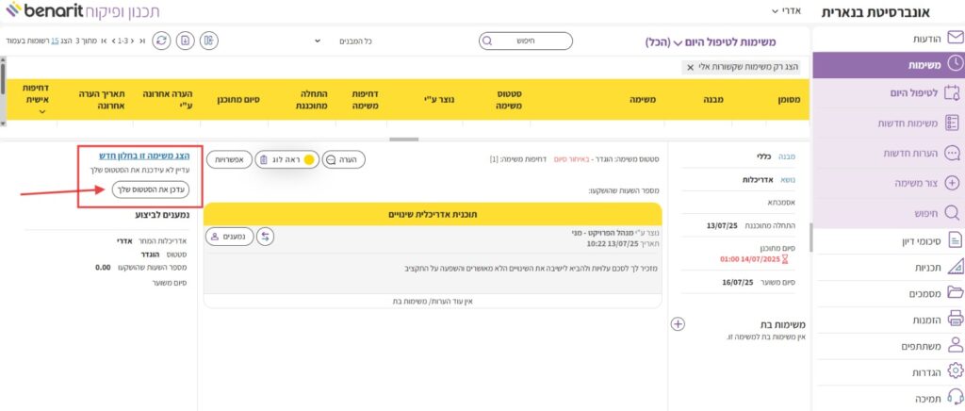Image resolution: width=965 pixels, height=411 pixels.
Task: Click the export/download file icon
Action: (186, 41)
